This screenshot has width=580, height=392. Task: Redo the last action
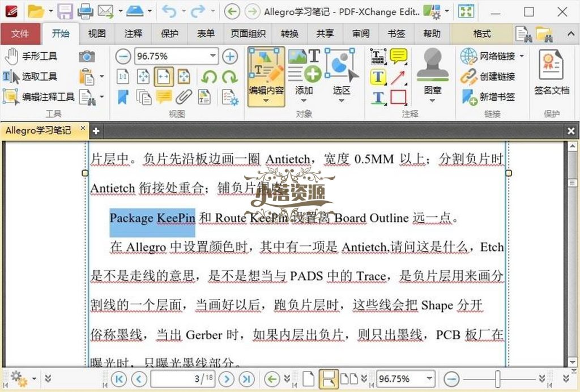[x=198, y=11]
